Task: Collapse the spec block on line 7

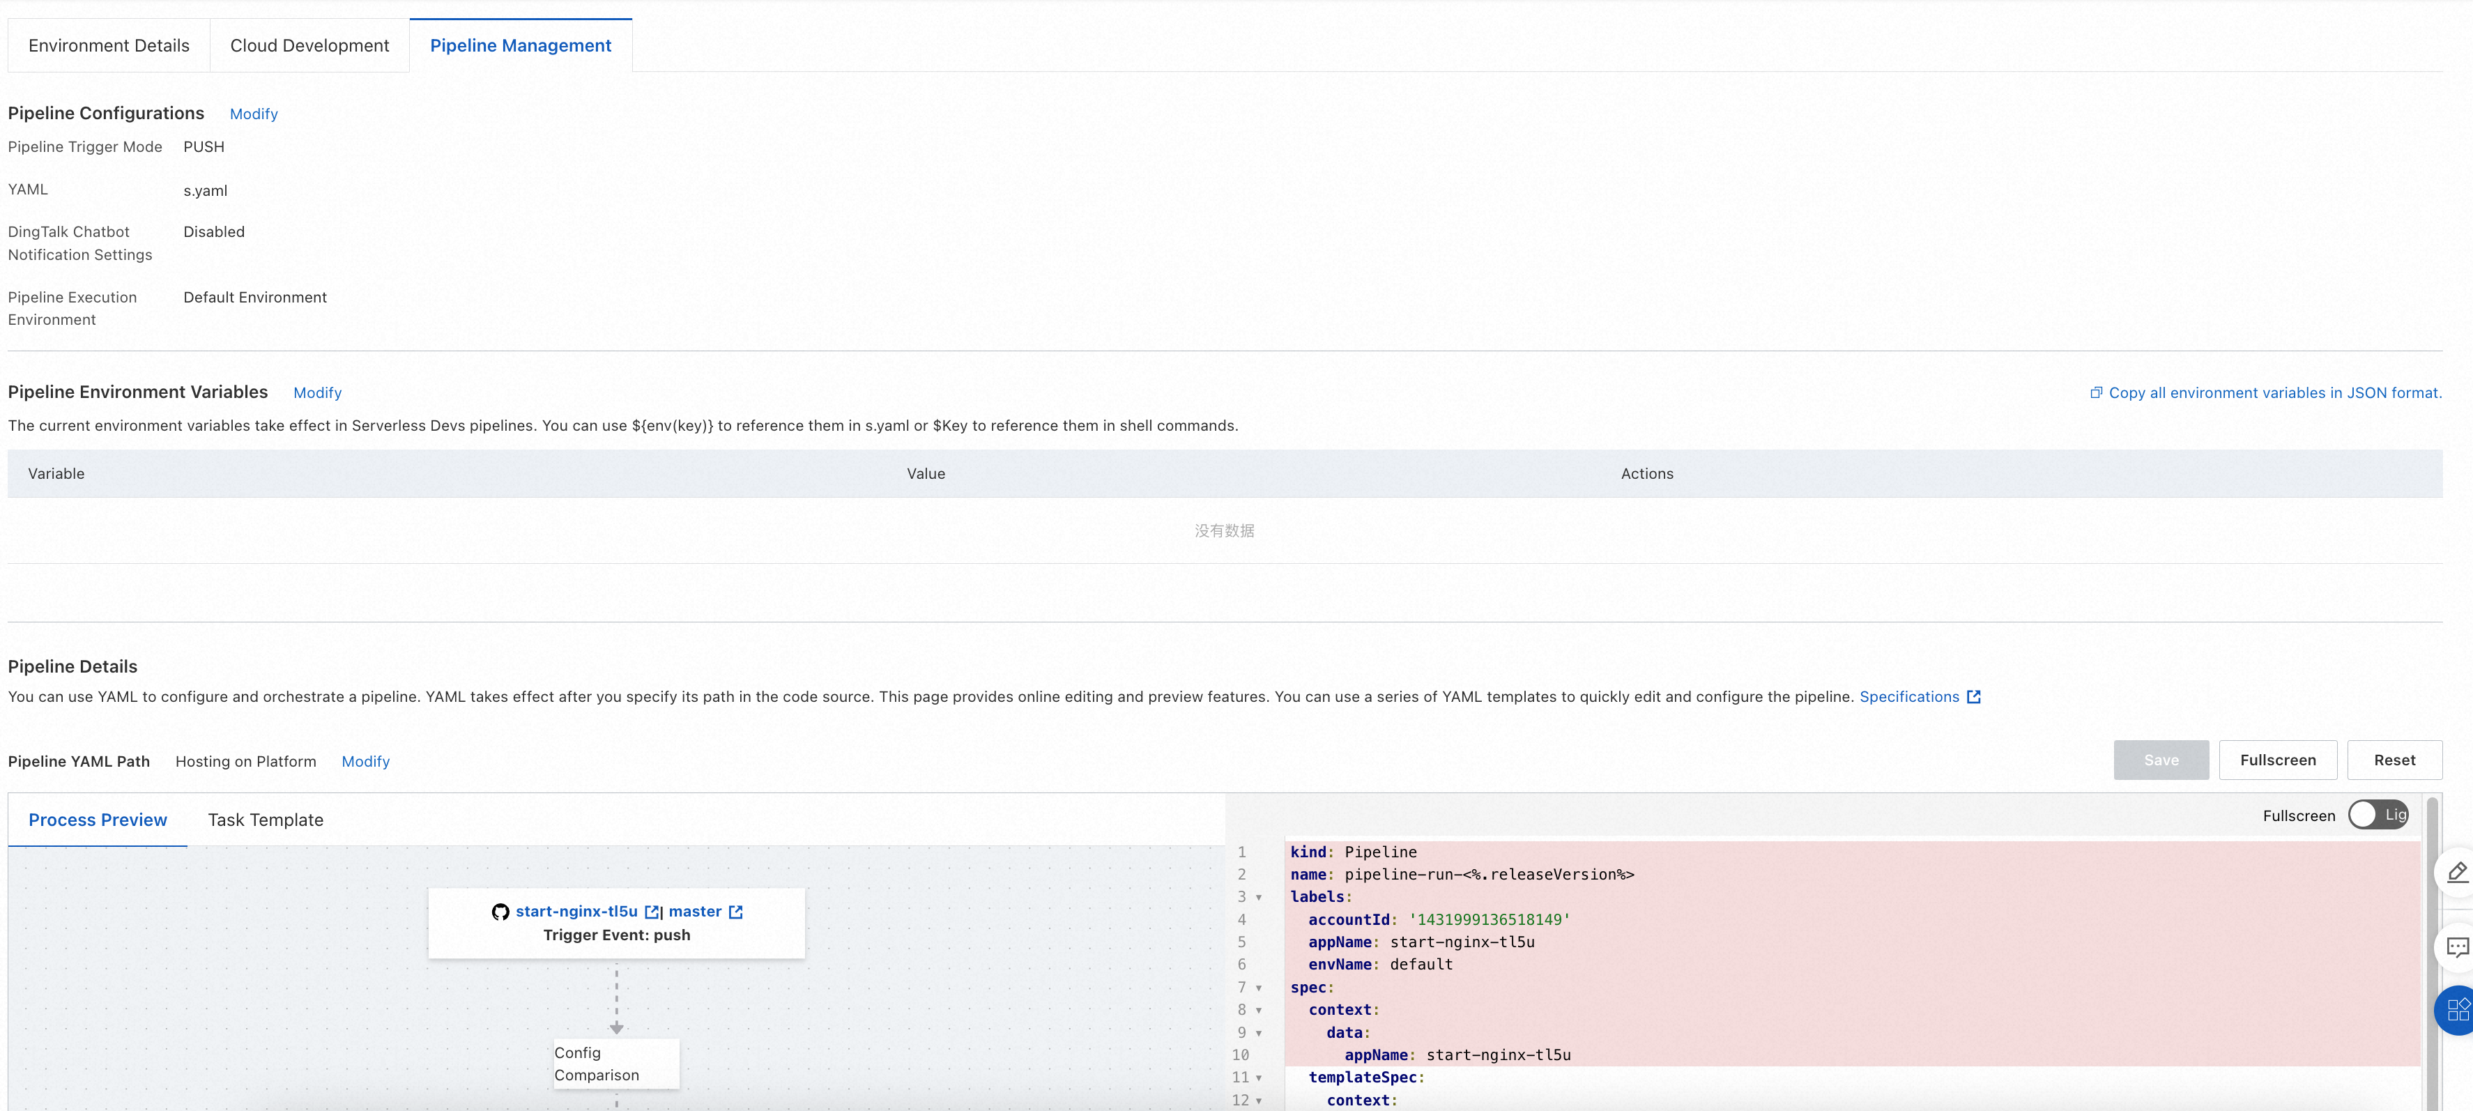Action: 1259,988
